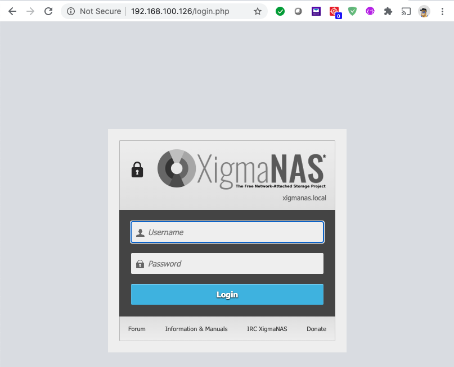This screenshot has height=367, width=454.
Task: Open the Donate link
Action: pyautogui.click(x=317, y=329)
